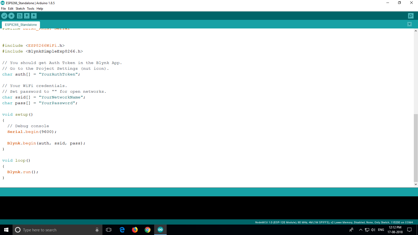Click the Blynk.run() line
This screenshot has height=235, width=418.
[x=23, y=172]
